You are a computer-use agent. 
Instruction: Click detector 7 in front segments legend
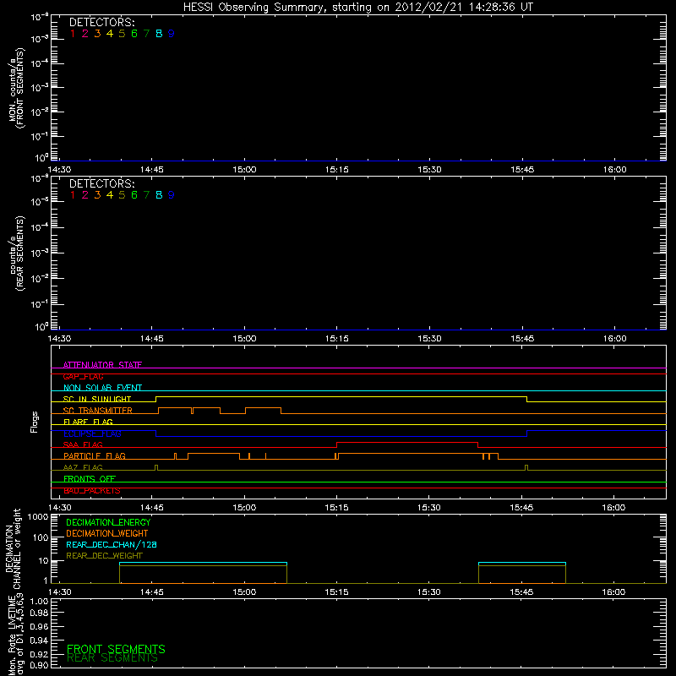[146, 34]
